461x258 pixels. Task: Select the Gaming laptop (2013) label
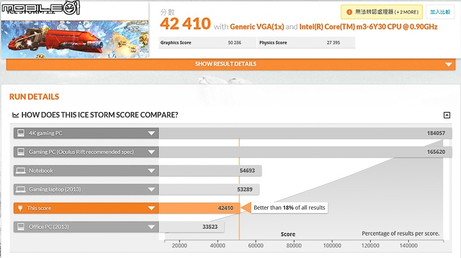click(54, 189)
